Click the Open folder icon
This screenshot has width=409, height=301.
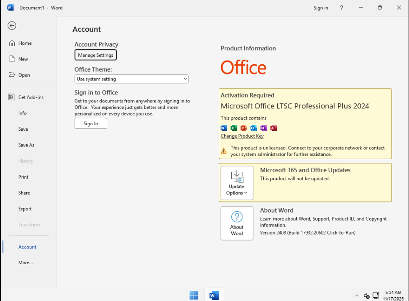click(x=12, y=75)
